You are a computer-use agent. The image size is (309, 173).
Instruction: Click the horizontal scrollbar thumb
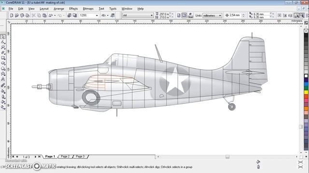pos(227,157)
